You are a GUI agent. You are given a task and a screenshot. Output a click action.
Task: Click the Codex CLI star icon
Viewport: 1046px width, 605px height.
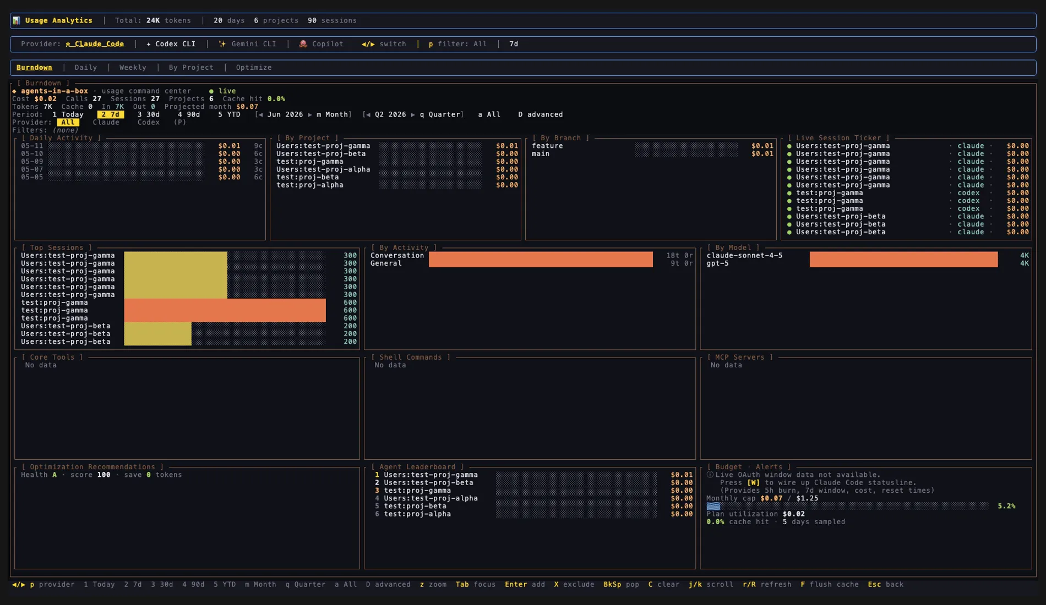point(149,44)
